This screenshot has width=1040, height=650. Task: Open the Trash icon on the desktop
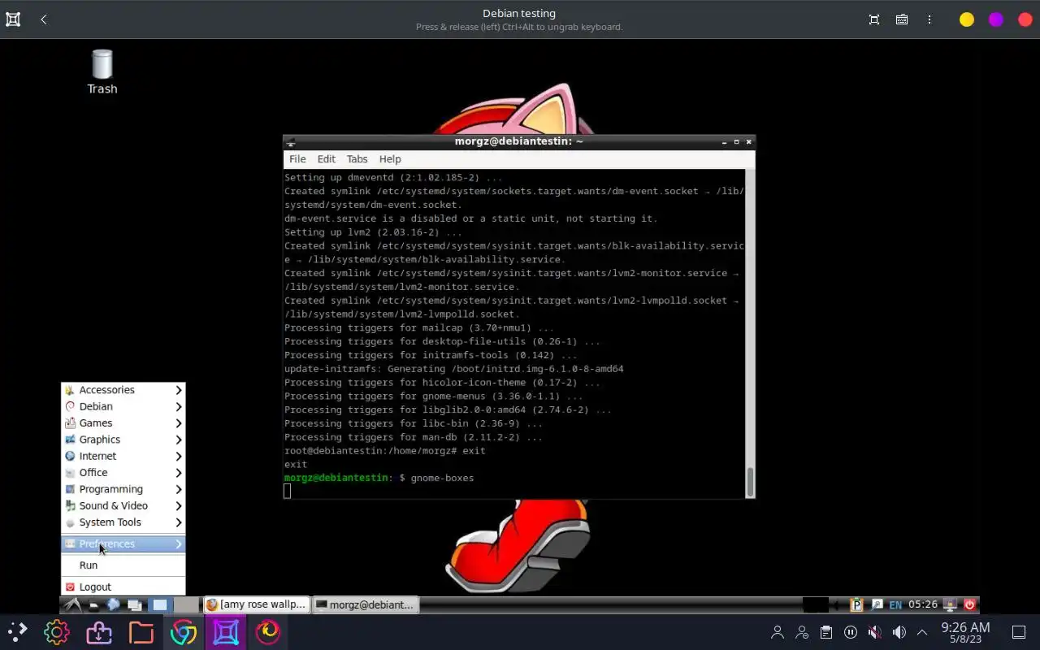pyautogui.click(x=102, y=71)
